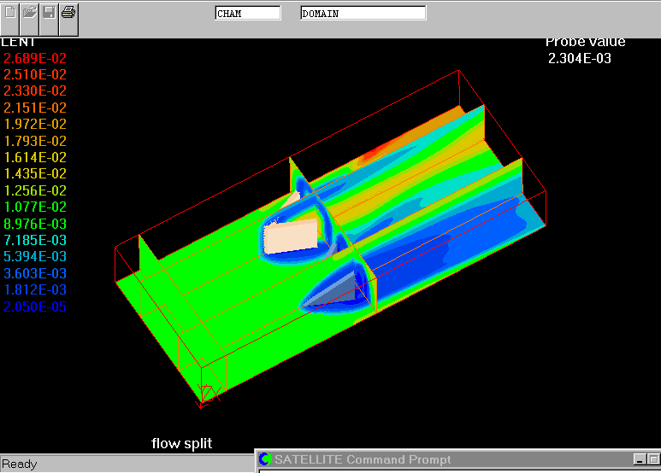Click the LENT legend title

pyautogui.click(x=18, y=42)
